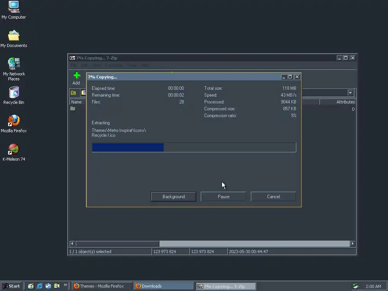Open the View menu in 7-Zip
Image resolution: width=388 pixels, height=291 pixels.
pyautogui.click(x=97, y=65)
